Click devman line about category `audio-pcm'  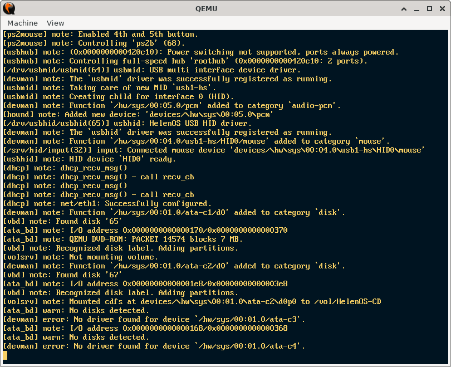coord(172,106)
